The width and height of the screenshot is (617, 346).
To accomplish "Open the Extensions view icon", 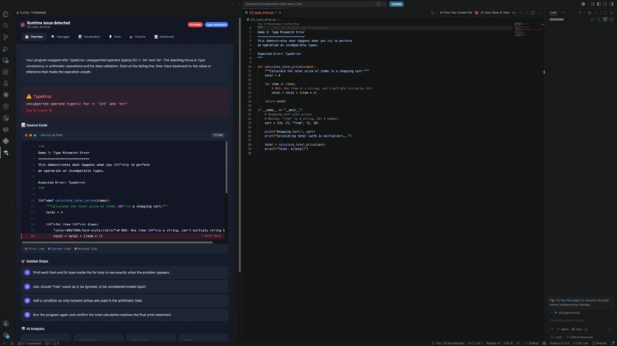I will coord(5,72).
